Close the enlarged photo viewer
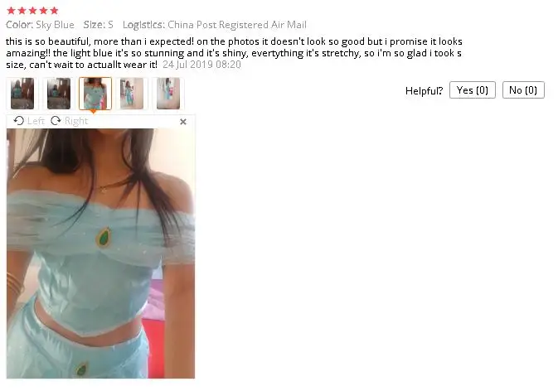Screen dimensions: 558x391 [183, 122]
